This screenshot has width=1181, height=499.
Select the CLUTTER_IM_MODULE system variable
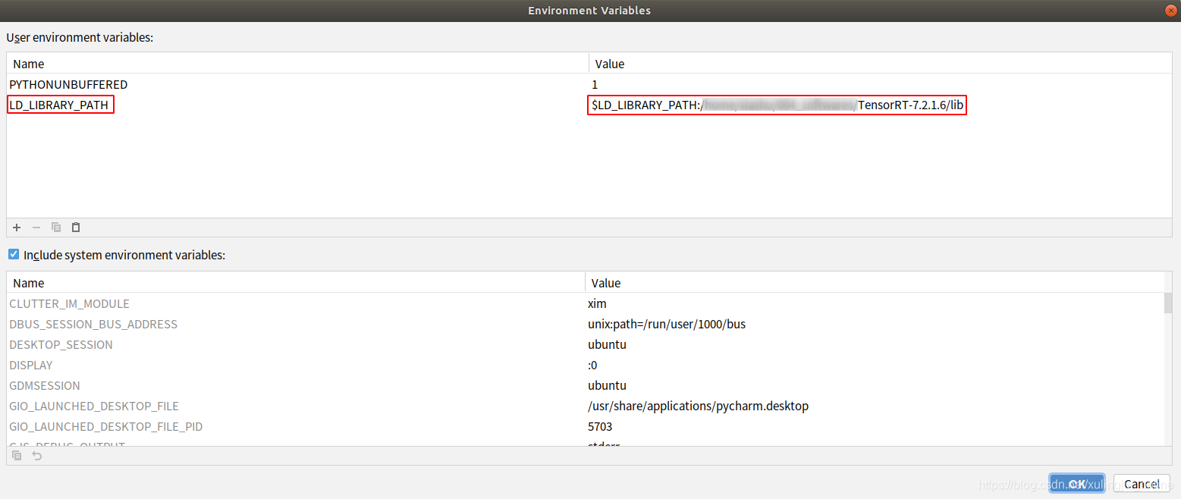[69, 303]
